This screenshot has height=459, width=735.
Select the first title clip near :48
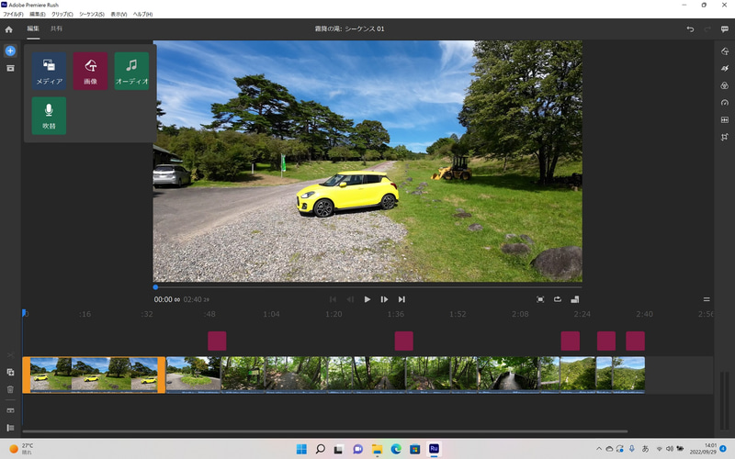(x=217, y=341)
